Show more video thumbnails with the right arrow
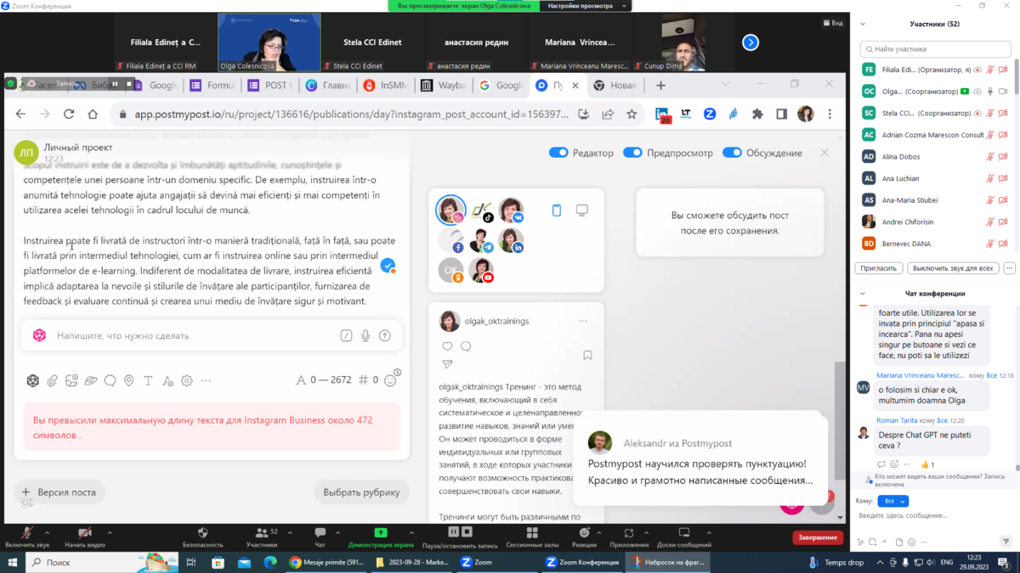Viewport: 1020px width, 573px height. point(751,42)
